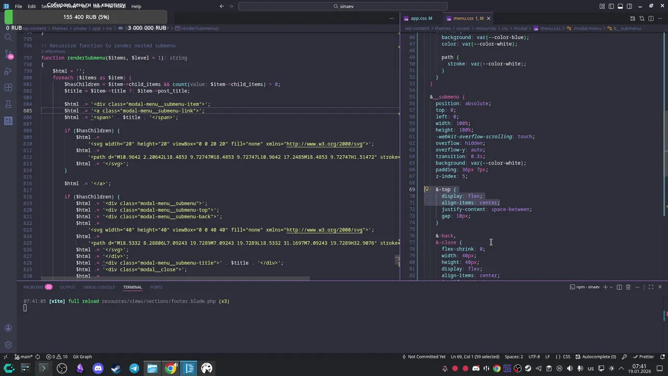Open the Run and Debug view
Viewport: 668px width, 376px height.
[x=8, y=71]
